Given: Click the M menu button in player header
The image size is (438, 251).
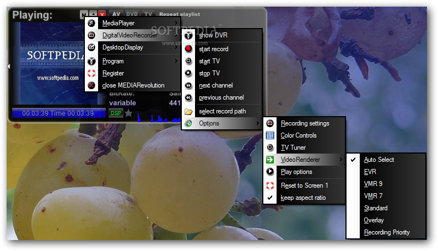Looking at the screenshot, I should pos(84,14).
